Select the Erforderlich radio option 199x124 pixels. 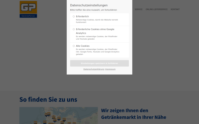coord(74,17)
